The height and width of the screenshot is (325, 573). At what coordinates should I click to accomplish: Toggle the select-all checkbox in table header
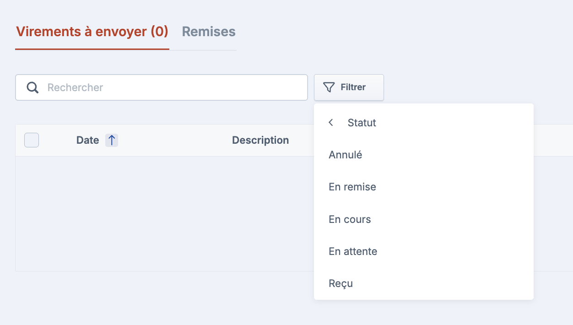32,140
